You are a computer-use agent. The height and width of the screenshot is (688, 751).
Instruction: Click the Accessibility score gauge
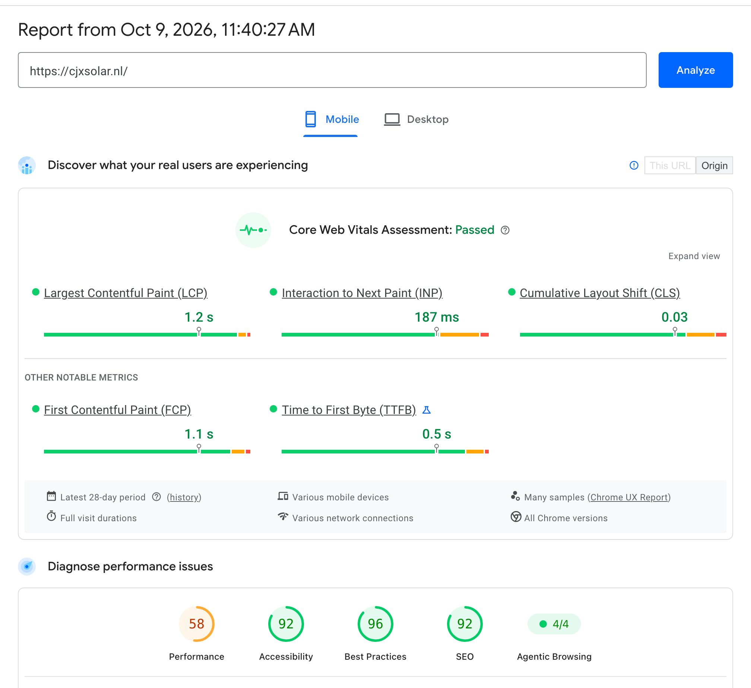[x=286, y=624]
